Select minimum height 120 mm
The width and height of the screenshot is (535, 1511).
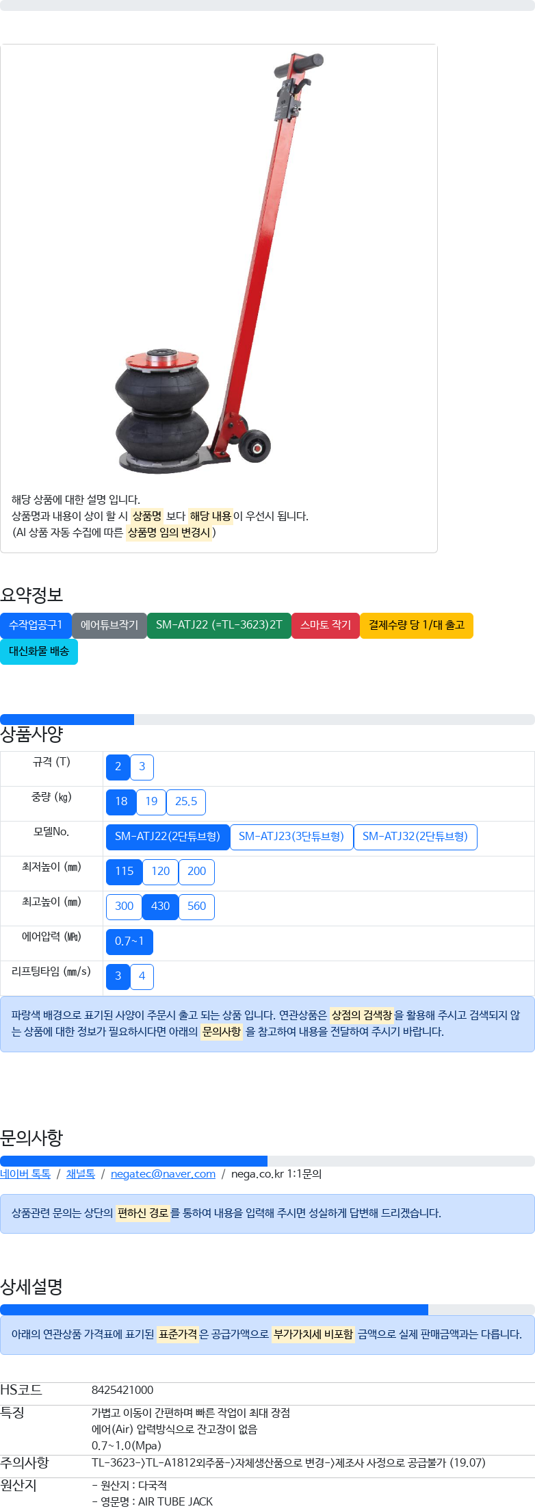[161, 872]
